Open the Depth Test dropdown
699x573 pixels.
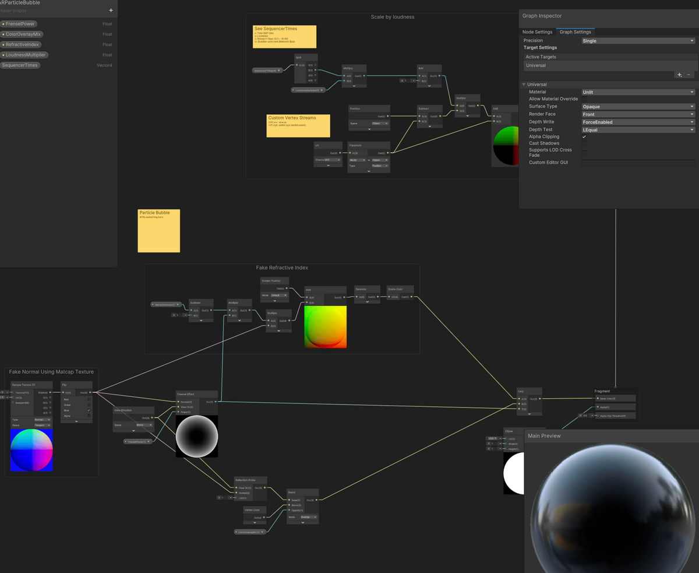[x=638, y=129]
